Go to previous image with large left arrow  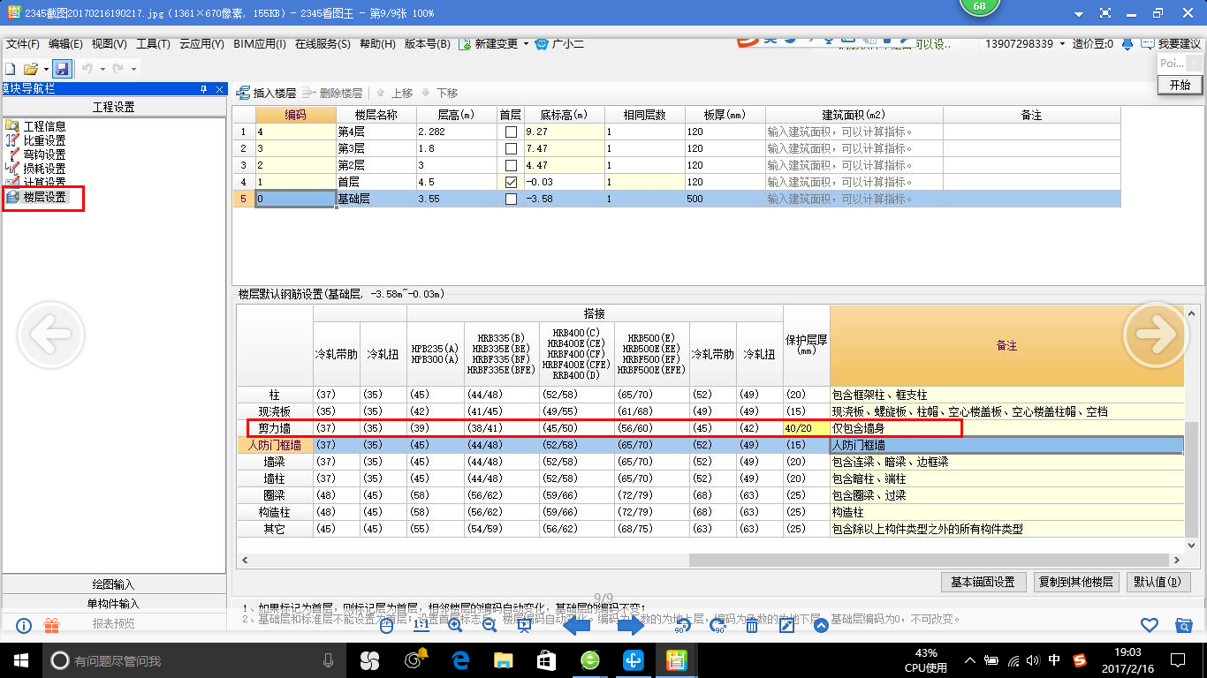(x=50, y=334)
